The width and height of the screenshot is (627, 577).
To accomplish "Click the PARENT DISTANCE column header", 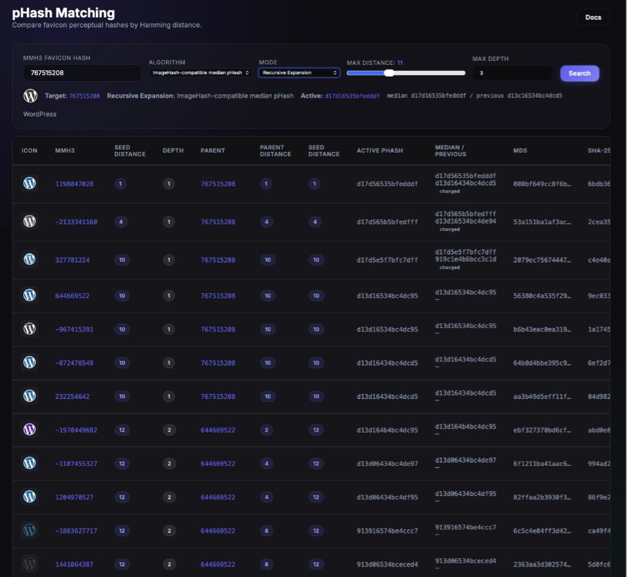I will click(275, 151).
